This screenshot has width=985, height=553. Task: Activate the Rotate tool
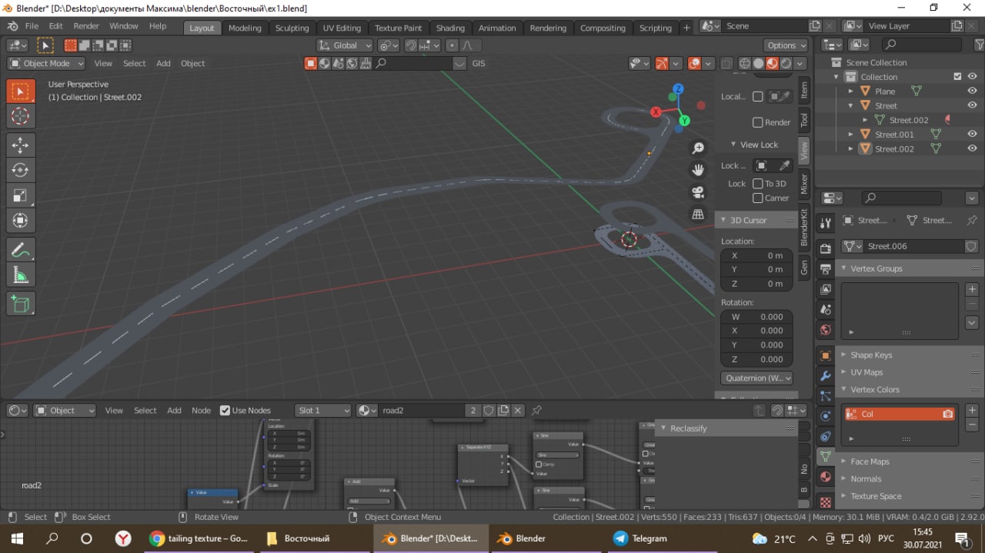click(x=21, y=170)
